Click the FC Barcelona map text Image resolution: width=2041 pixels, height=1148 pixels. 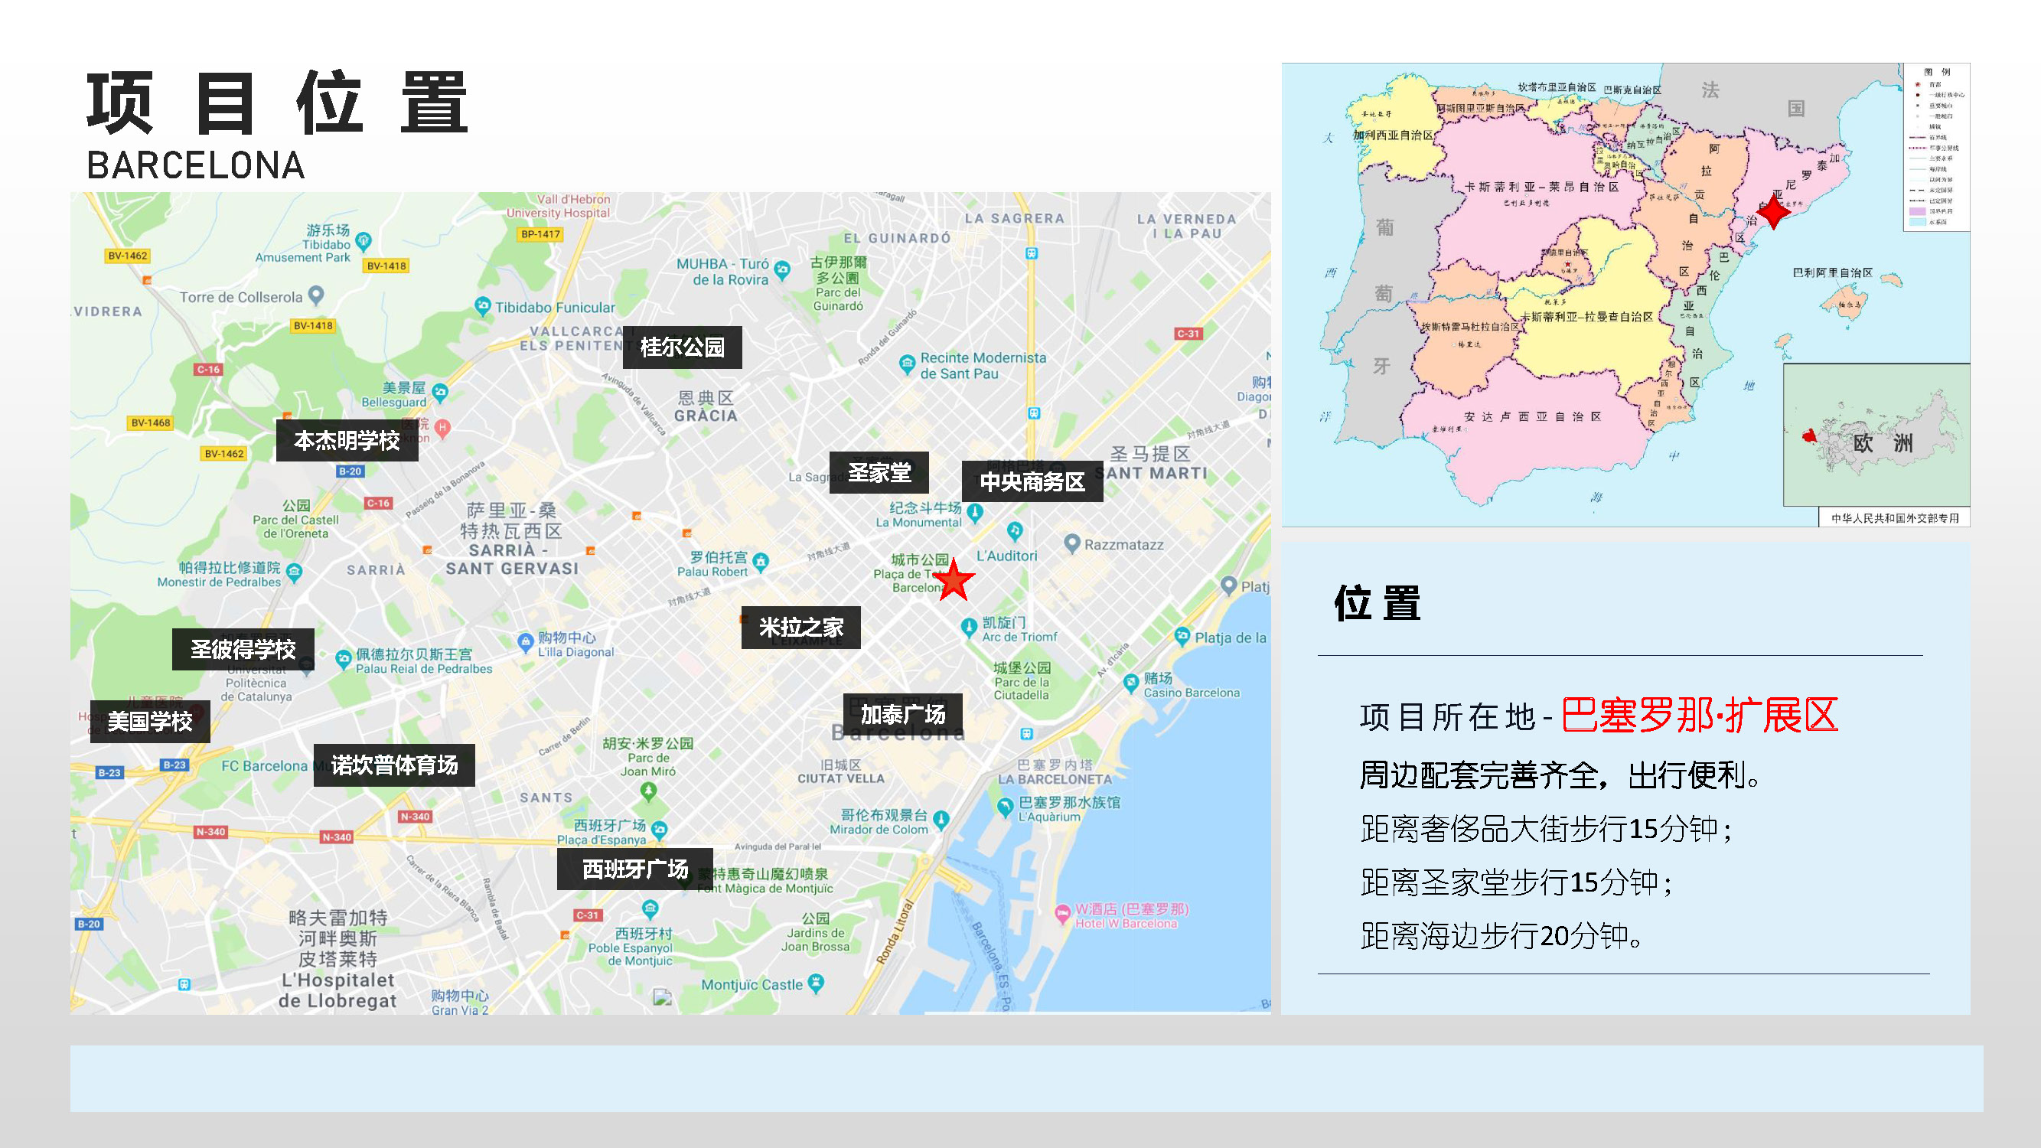(265, 766)
